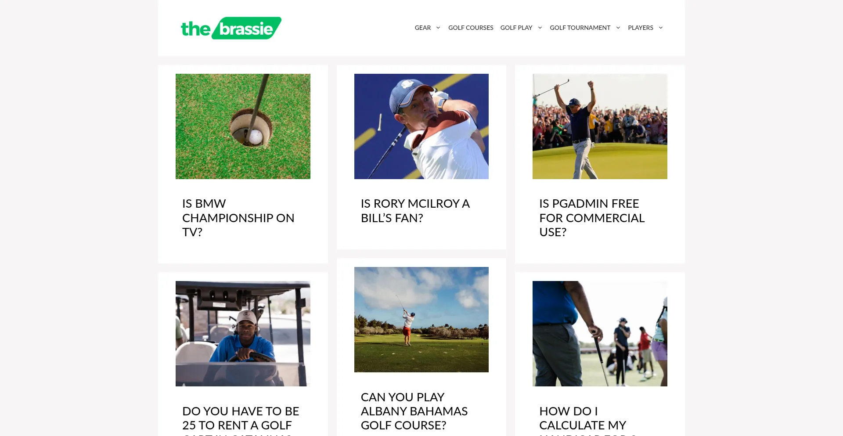Image resolution: width=843 pixels, height=436 pixels.
Task: Expand the Gear menu chevron
Action: click(x=438, y=28)
